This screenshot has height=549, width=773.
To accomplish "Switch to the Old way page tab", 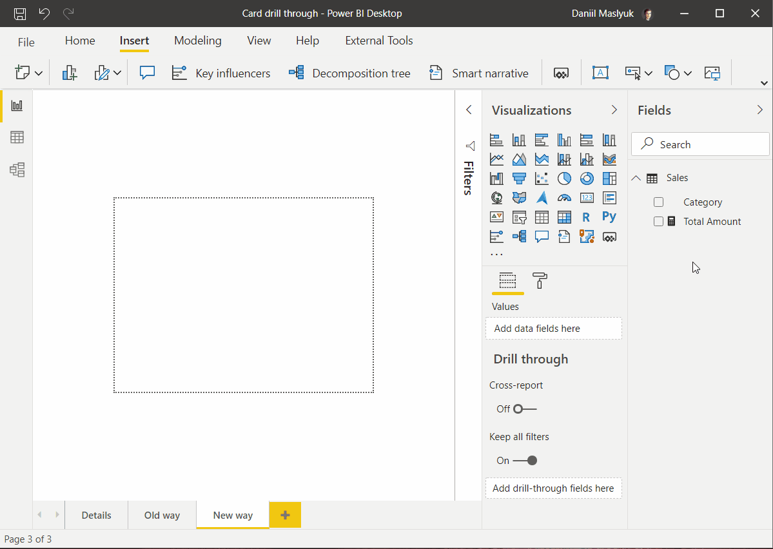I will pos(162,515).
